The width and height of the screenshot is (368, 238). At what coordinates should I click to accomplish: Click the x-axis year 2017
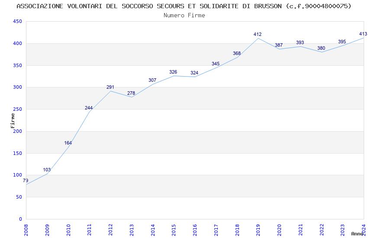216,230
